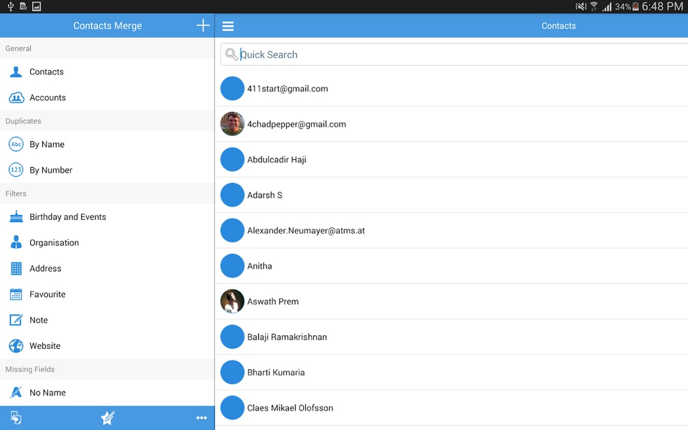This screenshot has width=688, height=430.
Task: Filter contacts by Address
Action: click(107, 268)
